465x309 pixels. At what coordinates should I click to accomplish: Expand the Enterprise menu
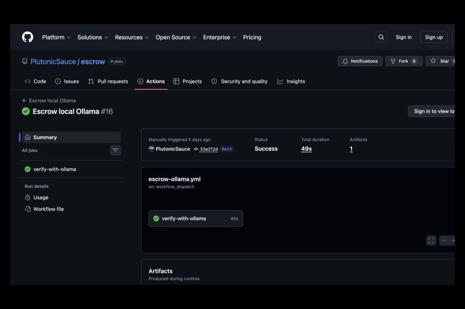click(x=219, y=37)
